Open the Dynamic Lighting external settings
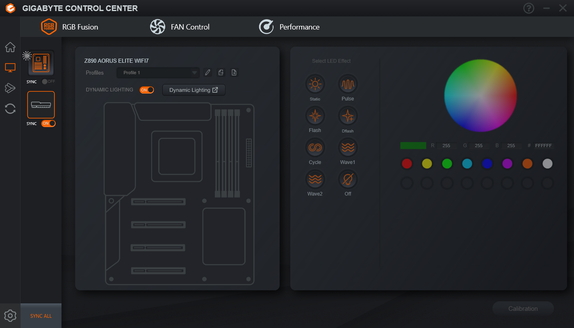 coord(194,90)
